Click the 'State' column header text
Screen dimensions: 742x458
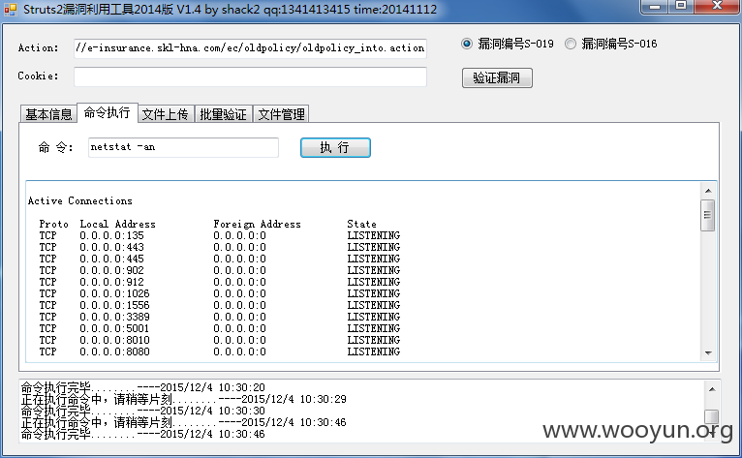361,224
